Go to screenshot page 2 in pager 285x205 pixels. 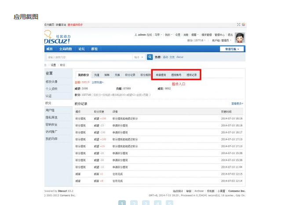(x=134, y=203)
